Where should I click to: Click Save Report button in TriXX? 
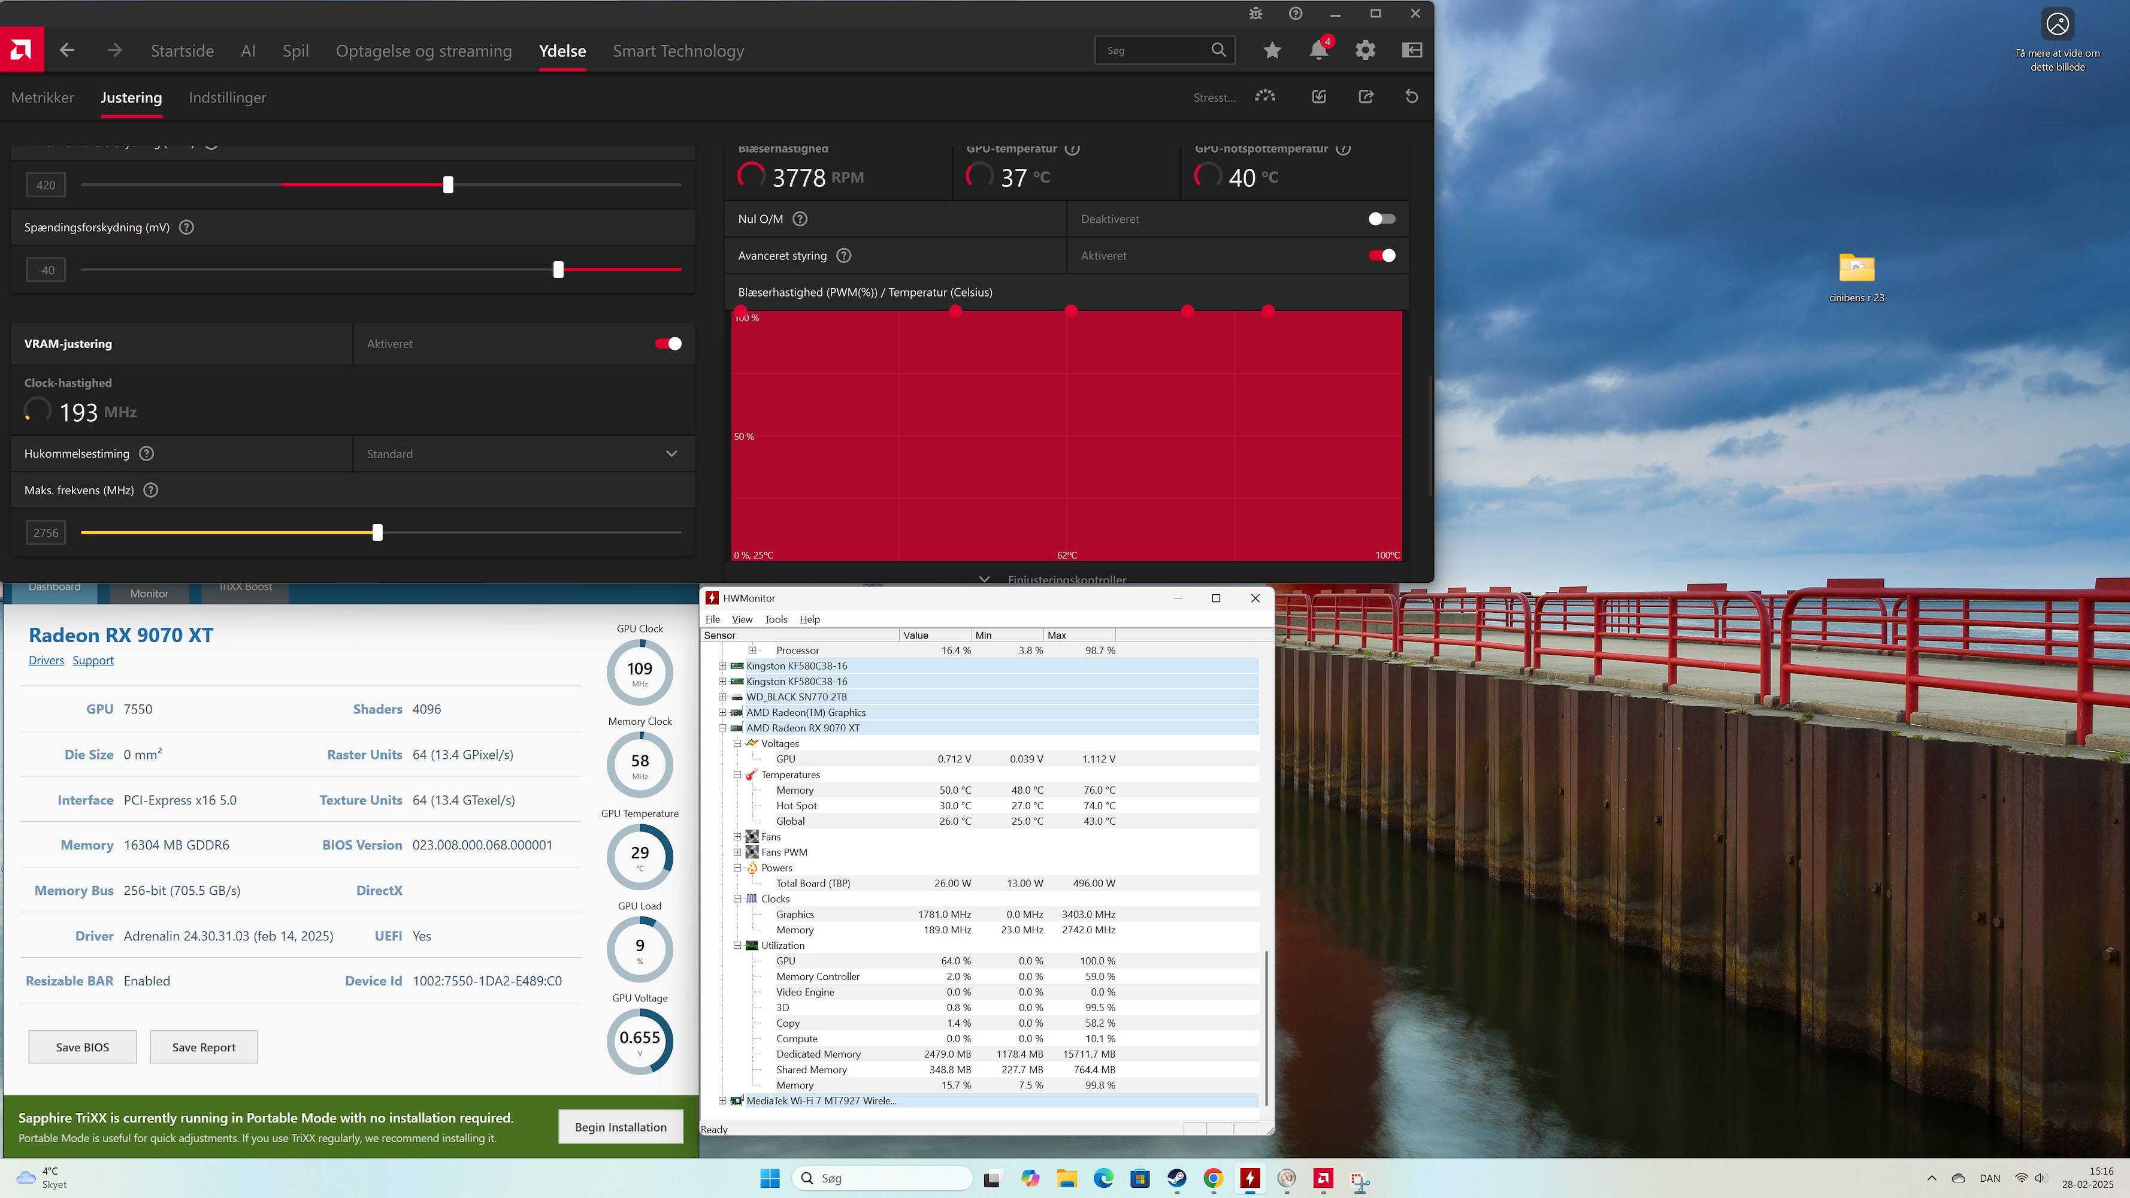(204, 1046)
